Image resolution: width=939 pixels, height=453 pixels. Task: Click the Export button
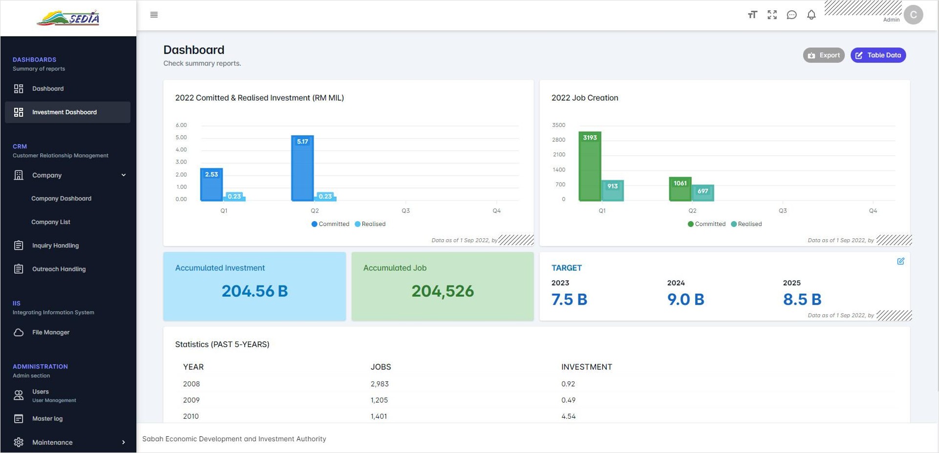click(x=823, y=55)
